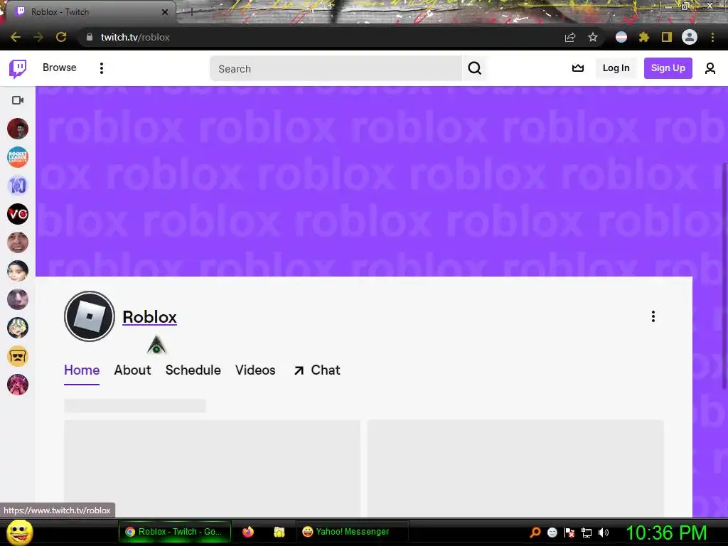
Task: Open the Prime loot crown icon
Action: click(577, 68)
